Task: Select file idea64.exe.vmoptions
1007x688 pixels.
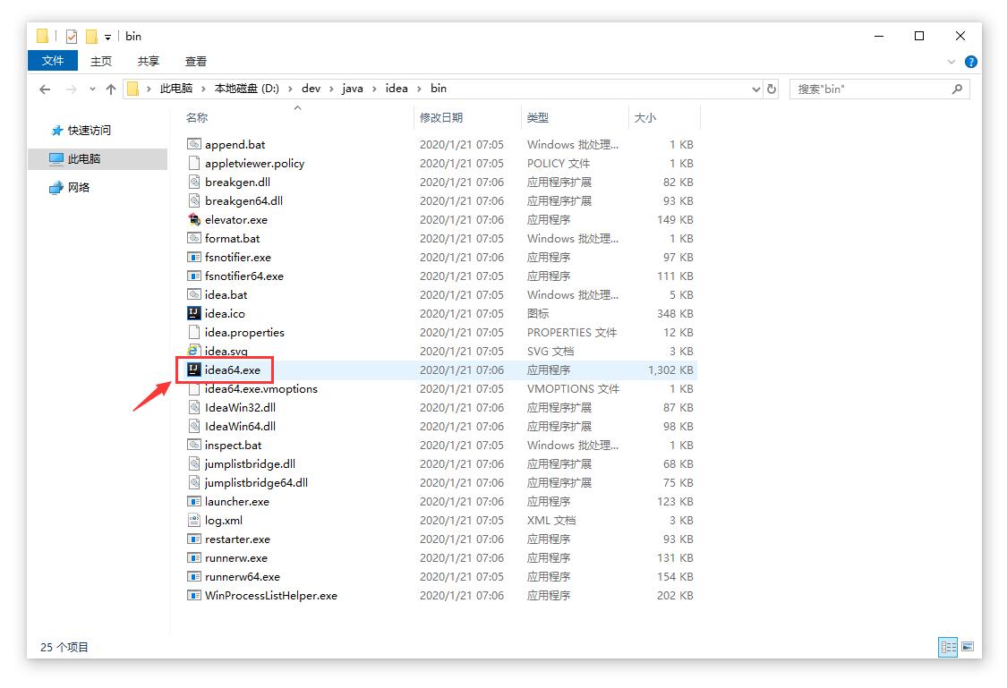Action: coord(260,389)
